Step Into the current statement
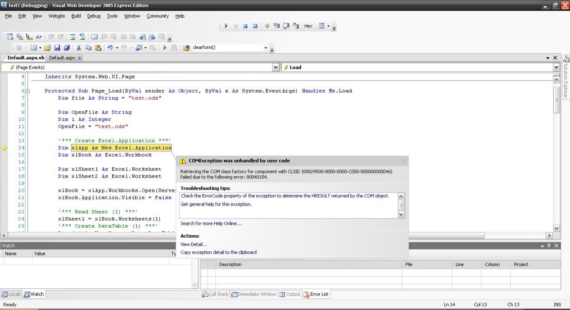The width and height of the screenshot is (570, 310). 277,26
